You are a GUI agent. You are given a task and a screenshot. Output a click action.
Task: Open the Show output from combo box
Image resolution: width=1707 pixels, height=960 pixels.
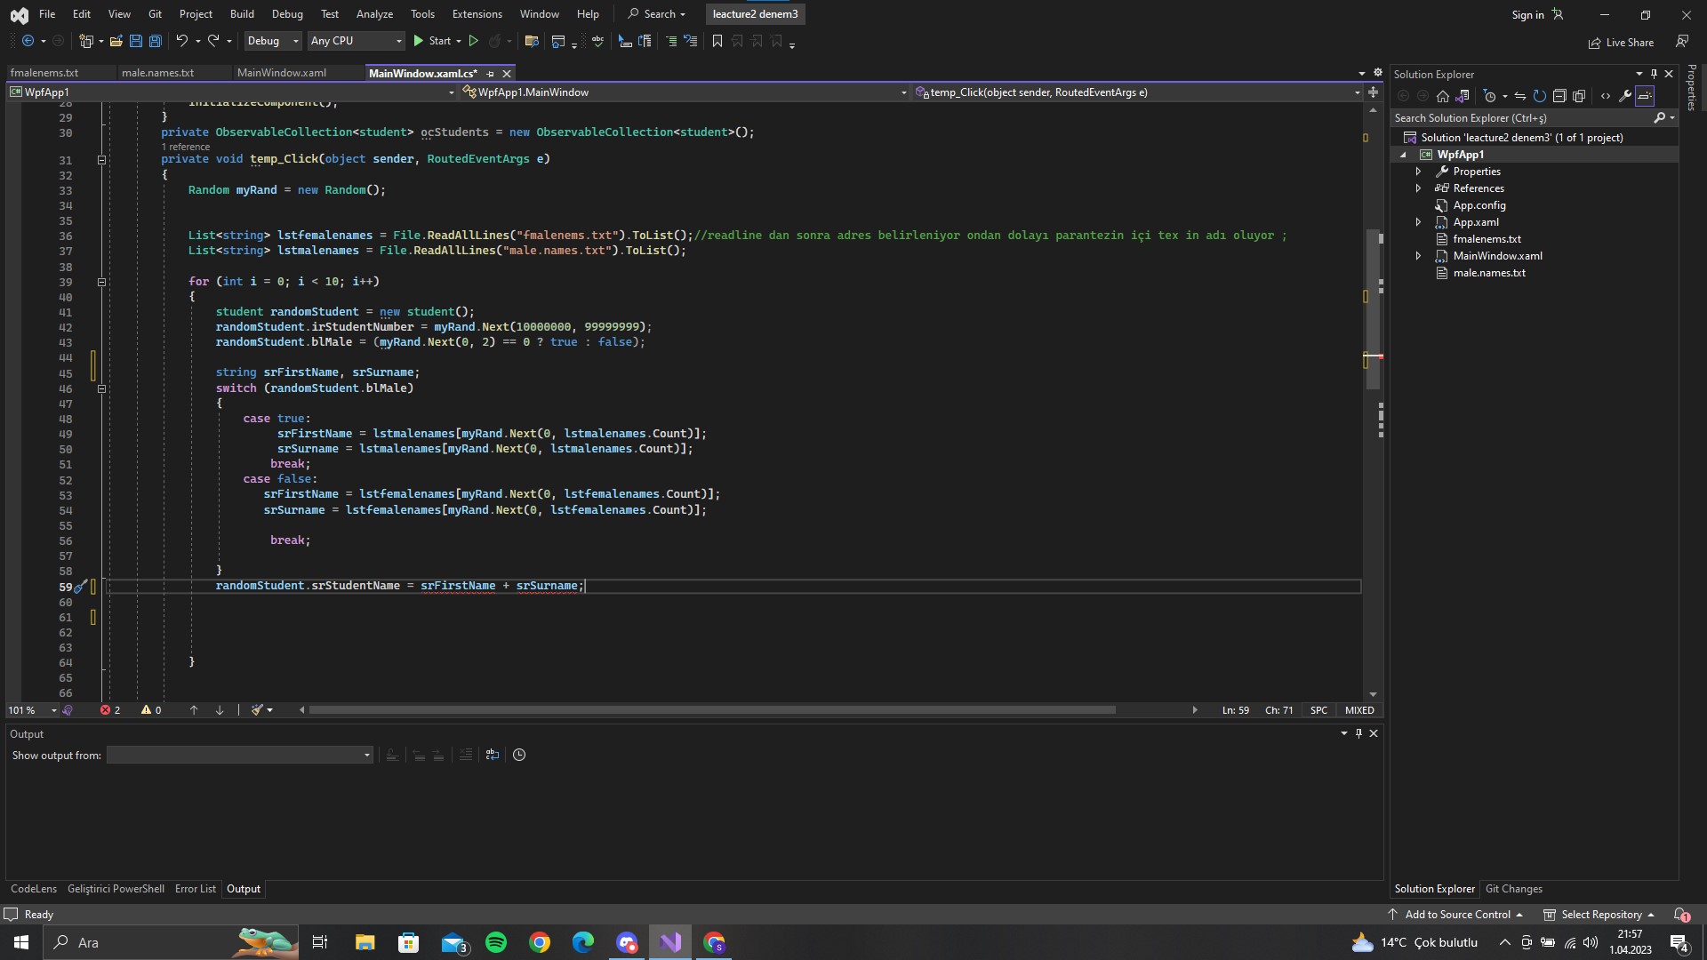click(240, 755)
